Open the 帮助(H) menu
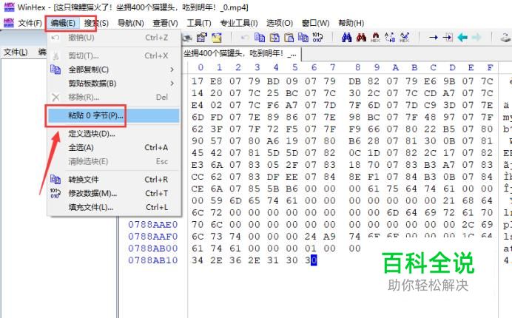Viewport: 512px width, 318px height. point(351,23)
